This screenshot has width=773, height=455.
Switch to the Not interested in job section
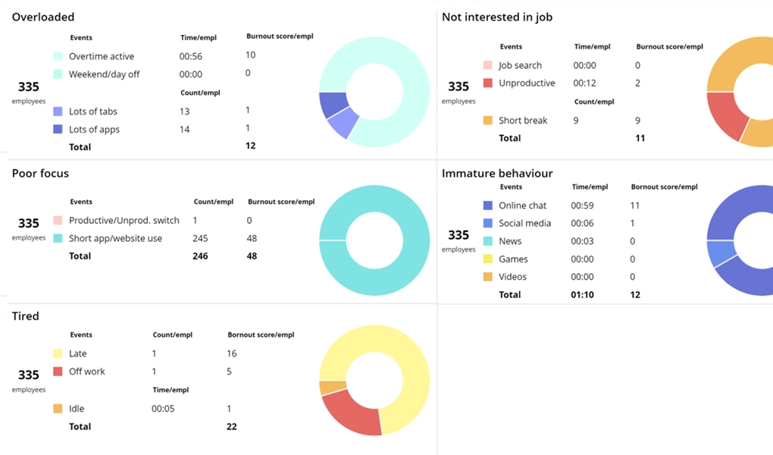(496, 17)
